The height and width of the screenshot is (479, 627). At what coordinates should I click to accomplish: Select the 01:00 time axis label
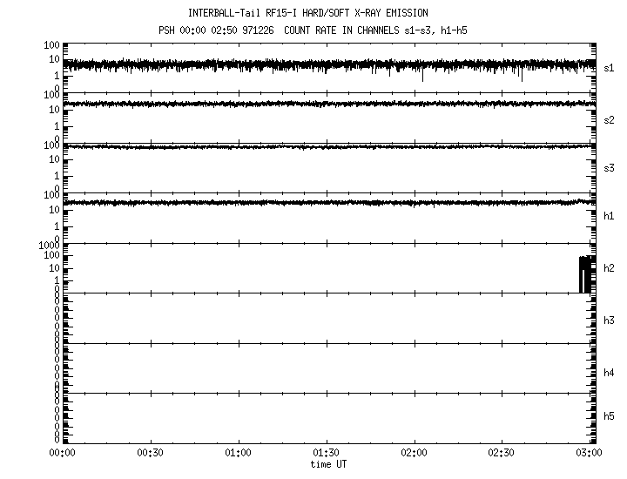pos(238,454)
